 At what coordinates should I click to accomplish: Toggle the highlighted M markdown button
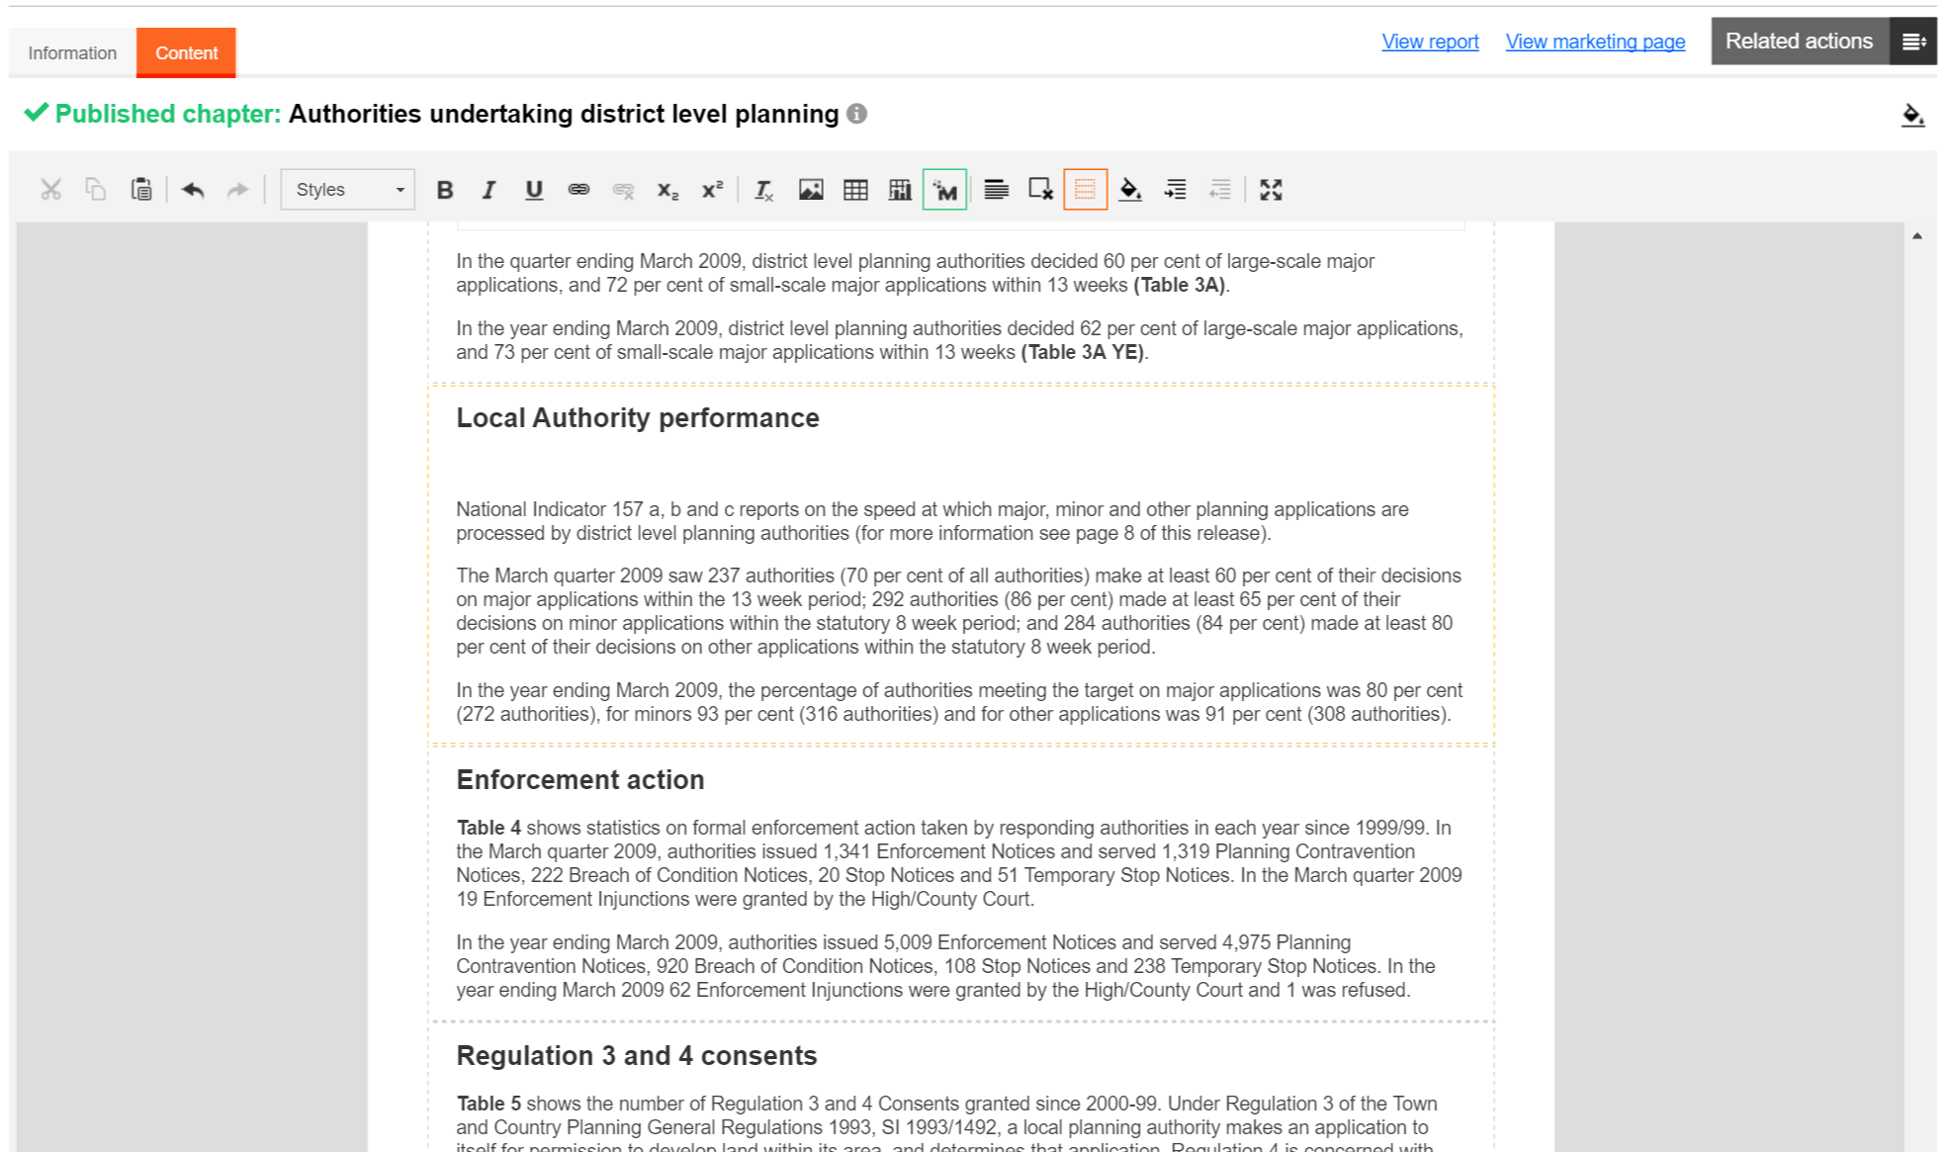click(943, 189)
